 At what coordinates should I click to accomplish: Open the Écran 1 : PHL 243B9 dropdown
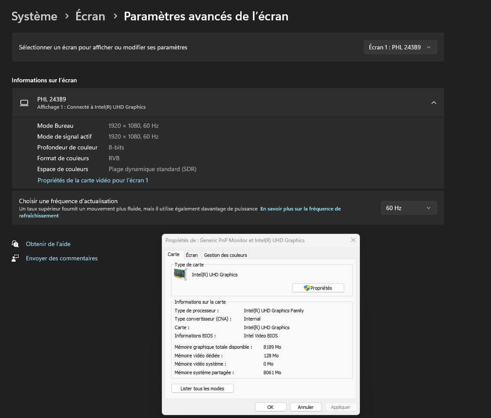(x=400, y=47)
